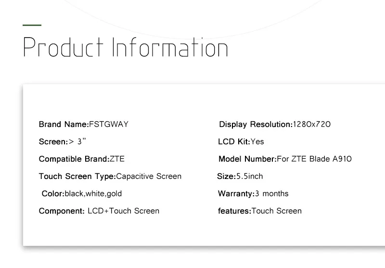The width and height of the screenshot is (385, 268).
Task: Click the Screen > 3" specification
Action: (x=63, y=141)
